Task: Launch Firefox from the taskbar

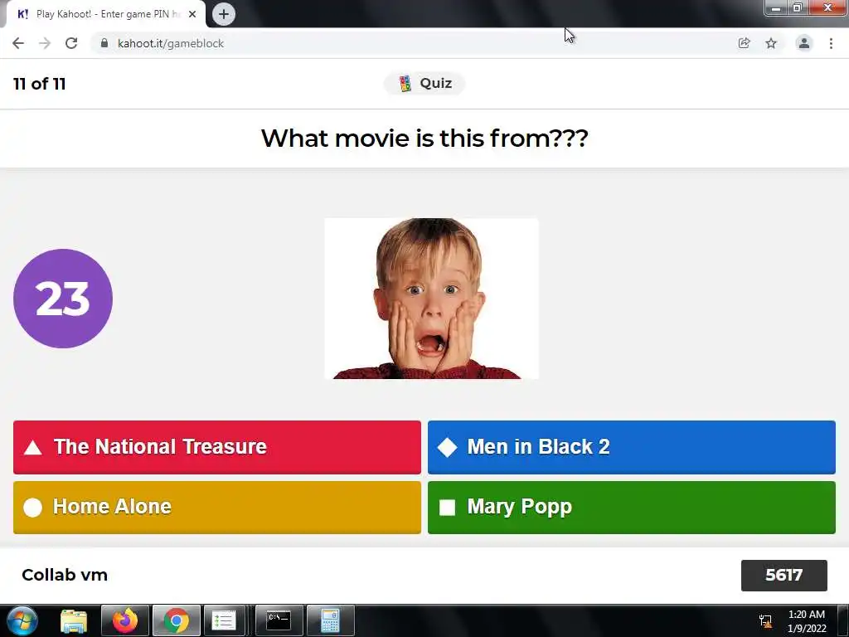Action: coord(125,620)
